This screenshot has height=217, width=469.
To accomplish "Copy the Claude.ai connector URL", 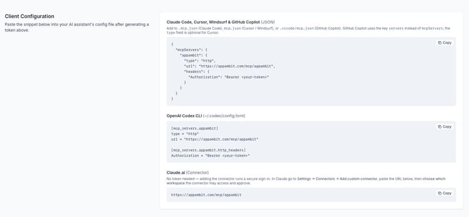I will tap(444, 194).
